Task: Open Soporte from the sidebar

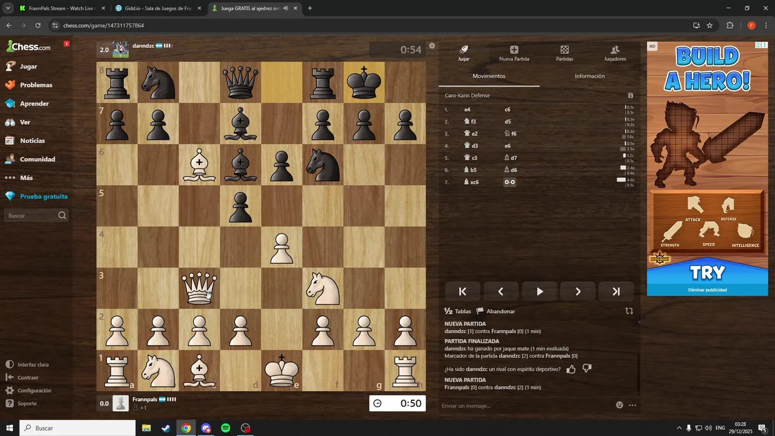Action: pos(22,403)
